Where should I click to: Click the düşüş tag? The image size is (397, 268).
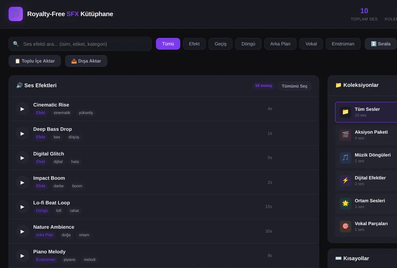[74, 137]
